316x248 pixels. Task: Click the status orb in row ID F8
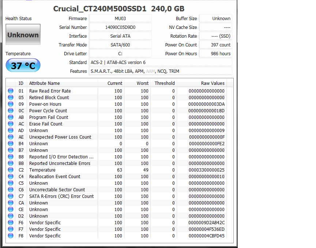tap(11, 236)
